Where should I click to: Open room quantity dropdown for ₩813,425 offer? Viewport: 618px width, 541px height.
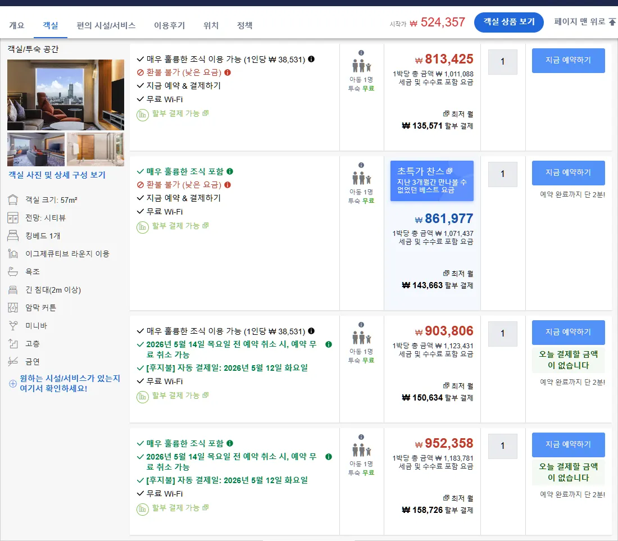pos(502,62)
